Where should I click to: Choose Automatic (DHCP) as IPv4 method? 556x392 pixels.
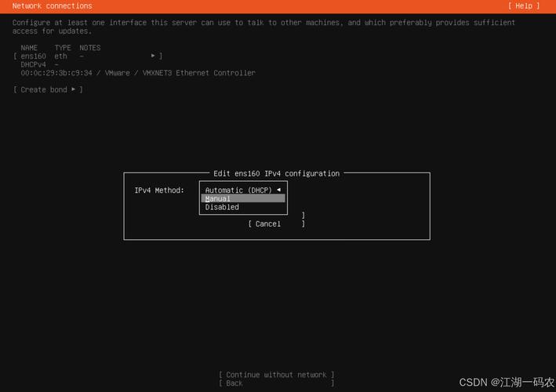[238, 190]
